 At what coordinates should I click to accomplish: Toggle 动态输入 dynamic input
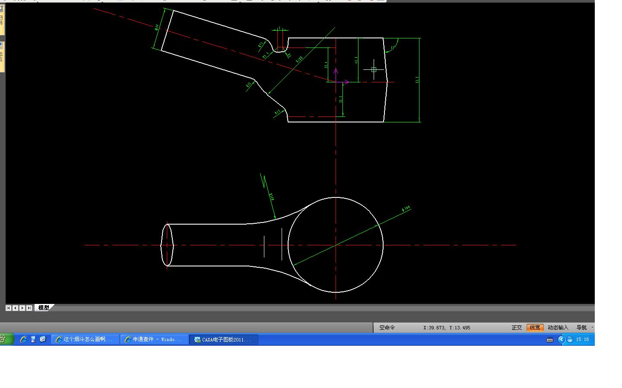(x=558, y=328)
